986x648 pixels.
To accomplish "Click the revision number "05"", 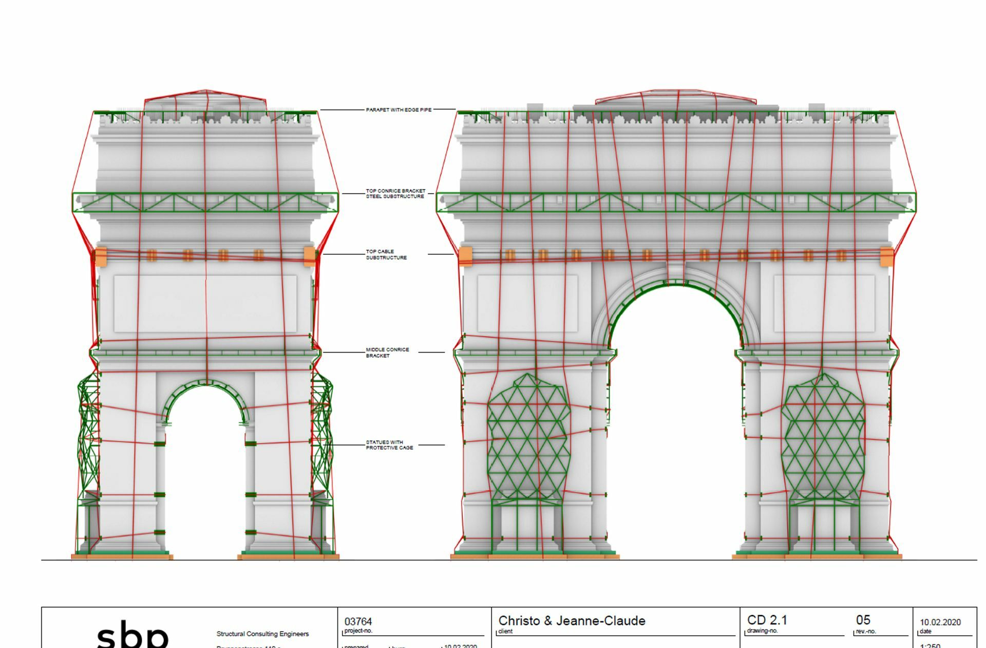I will tap(863, 620).
